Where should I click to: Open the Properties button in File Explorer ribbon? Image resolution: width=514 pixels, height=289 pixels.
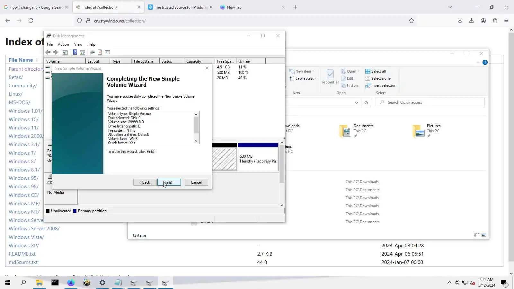330,77
